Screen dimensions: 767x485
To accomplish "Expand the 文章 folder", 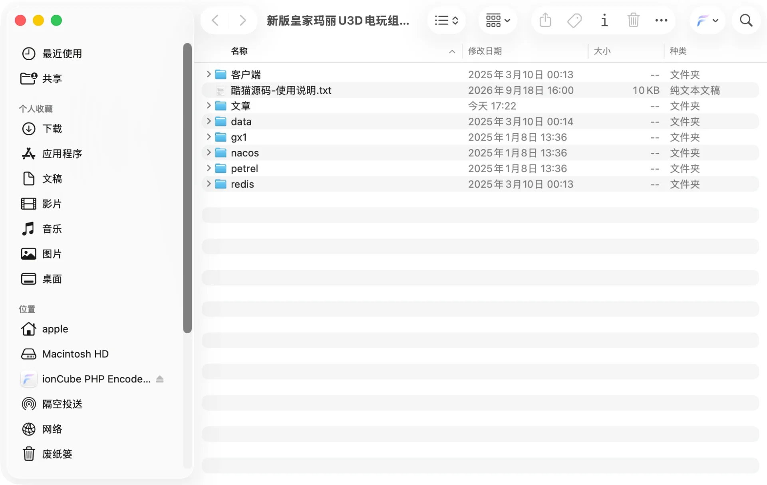I will 208,105.
